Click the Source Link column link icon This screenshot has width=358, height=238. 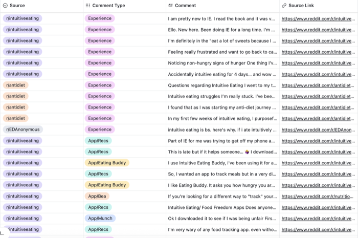click(x=284, y=6)
